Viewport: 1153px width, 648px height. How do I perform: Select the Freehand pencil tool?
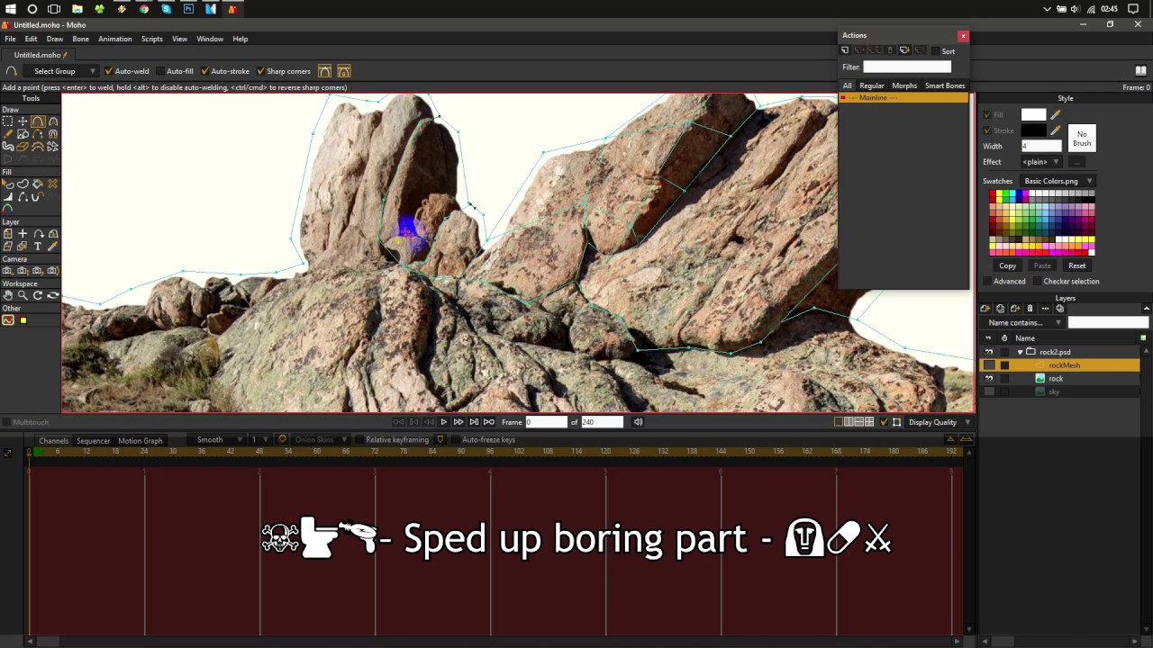click(7, 133)
